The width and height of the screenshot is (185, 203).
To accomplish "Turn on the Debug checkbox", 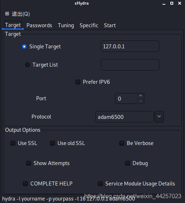I will point(127,163).
